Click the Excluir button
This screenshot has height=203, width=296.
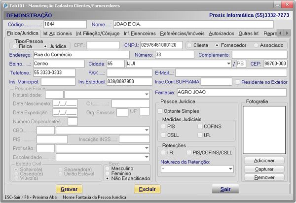147,189
